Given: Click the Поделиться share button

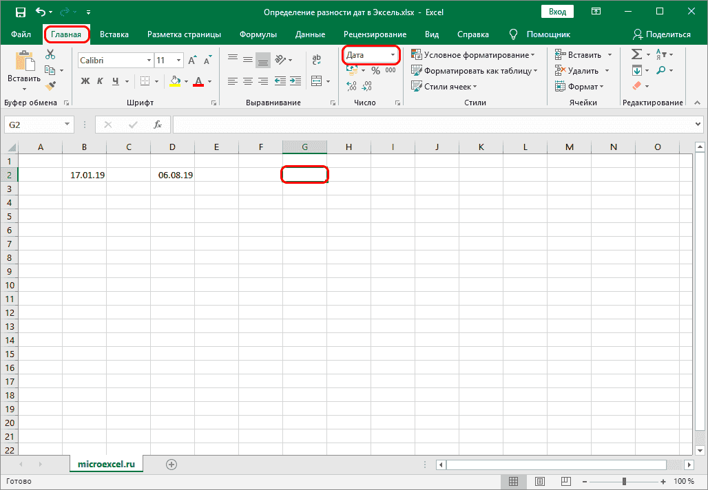Looking at the screenshot, I should point(661,34).
